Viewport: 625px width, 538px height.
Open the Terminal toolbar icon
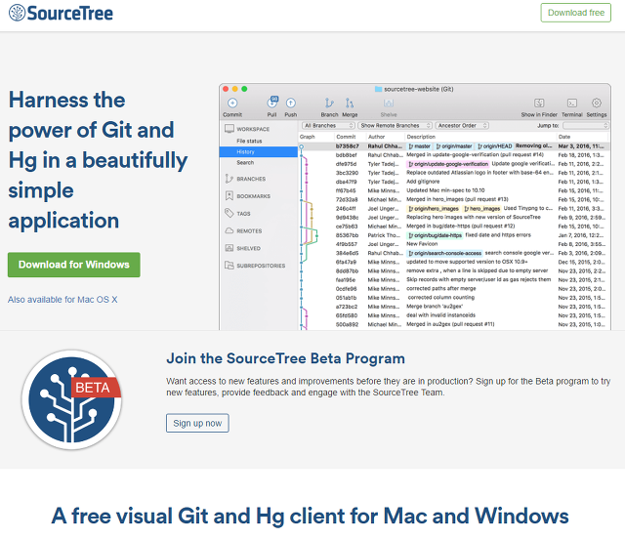572,103
